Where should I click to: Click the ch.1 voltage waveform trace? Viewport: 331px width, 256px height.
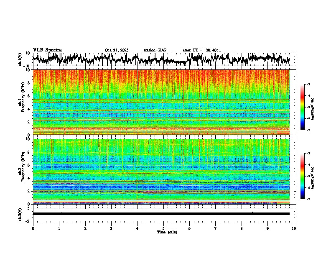[x=161, y=59]
